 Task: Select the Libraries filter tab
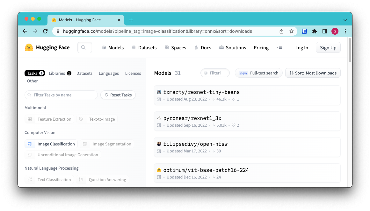pyautogui.click(x=60, y=73)
